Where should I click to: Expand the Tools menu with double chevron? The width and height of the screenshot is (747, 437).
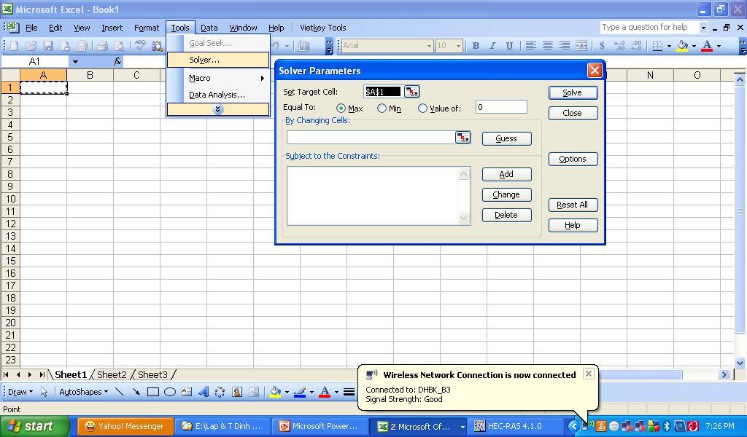(217, 109)
